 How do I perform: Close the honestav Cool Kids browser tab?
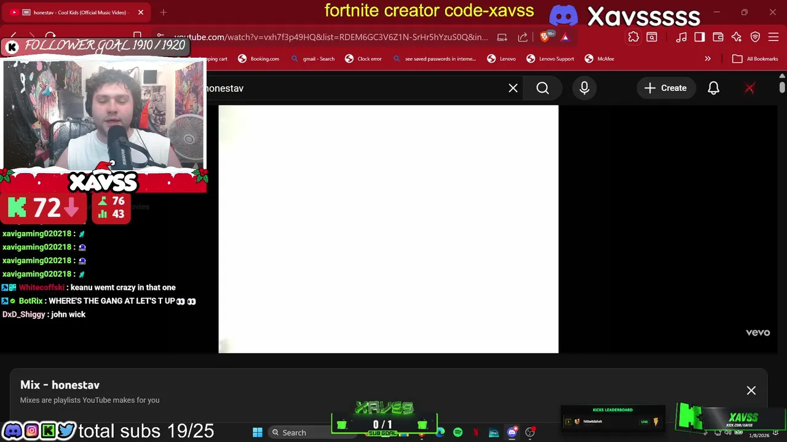pos(140,12)
